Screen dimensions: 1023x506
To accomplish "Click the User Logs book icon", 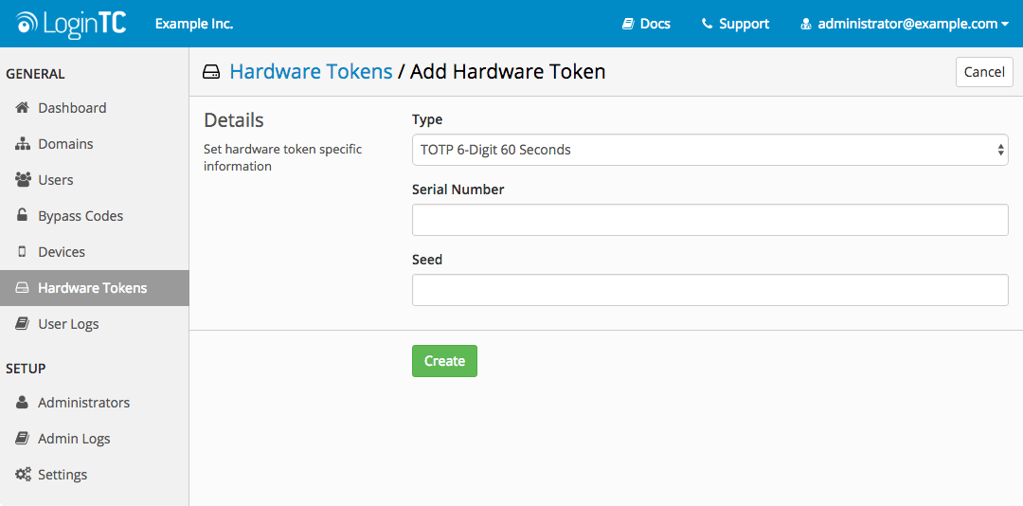I will pos(23,324).
